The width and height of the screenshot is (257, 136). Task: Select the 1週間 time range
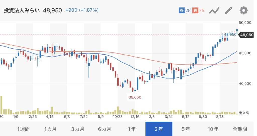(x=23, y=129)
